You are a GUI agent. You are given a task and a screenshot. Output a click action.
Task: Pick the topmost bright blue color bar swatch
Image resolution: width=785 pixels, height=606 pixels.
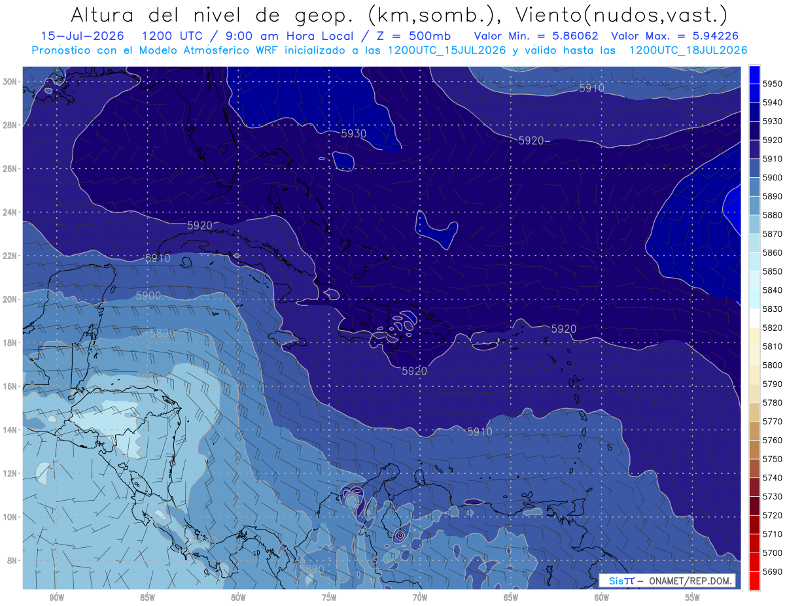pyautogui.click(x=754, y=74)
